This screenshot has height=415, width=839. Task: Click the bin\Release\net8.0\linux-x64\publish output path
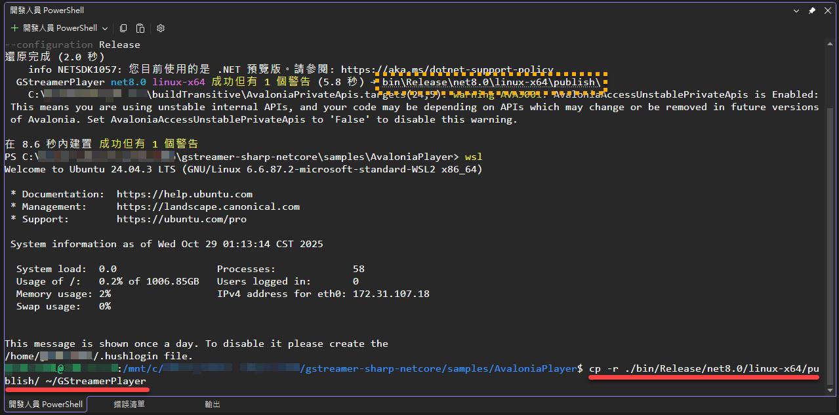(491, 83)
